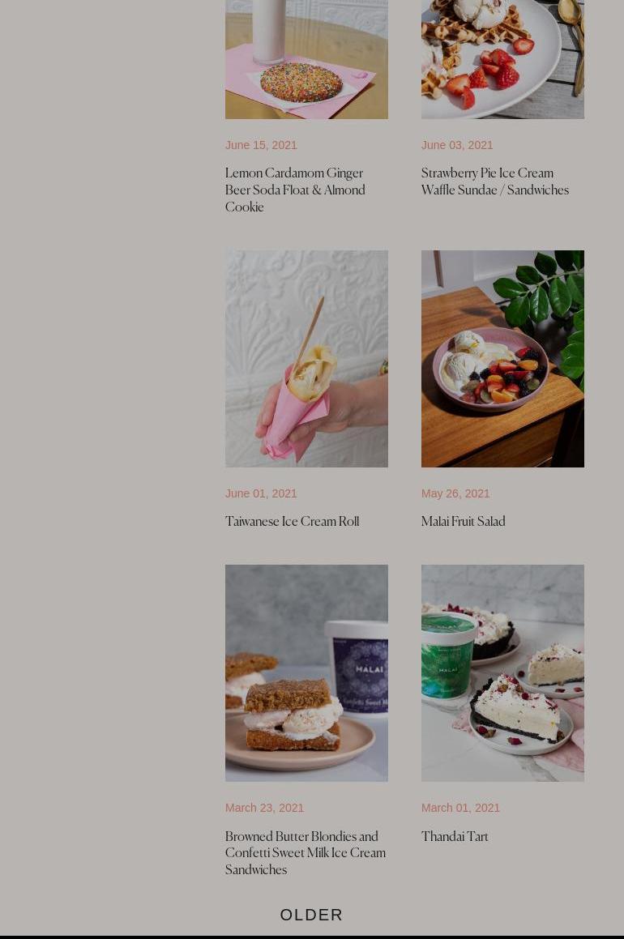This screenshot has width=624, height=939.
Task: Open the blondie ice cream sandwich photo
Action: tap(306, 673)
